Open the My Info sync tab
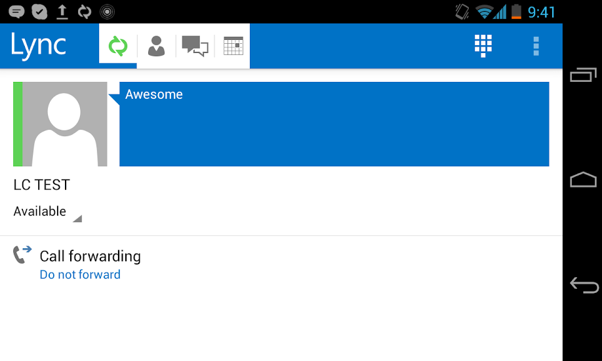The width and height of the screenshot is (602, 361). [x=117, y=46]
